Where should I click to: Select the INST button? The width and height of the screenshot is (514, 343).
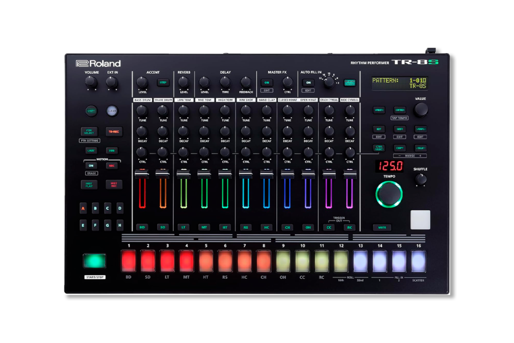click(x=400, y=129)
